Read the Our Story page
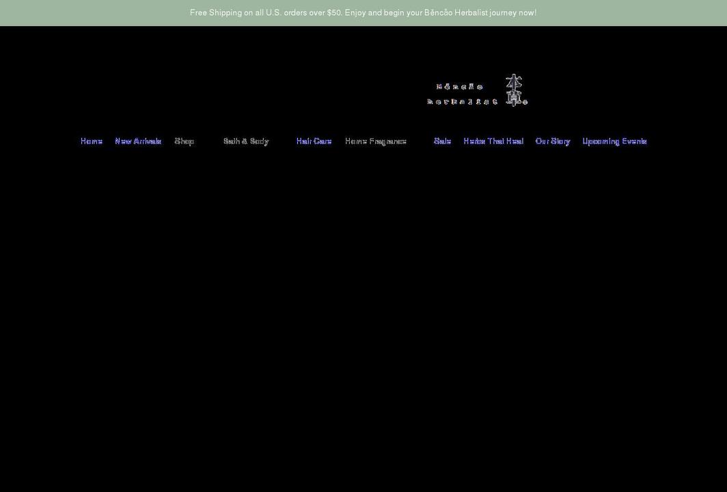The width and height of the screenshot is (727, 492). coord(553,141)
